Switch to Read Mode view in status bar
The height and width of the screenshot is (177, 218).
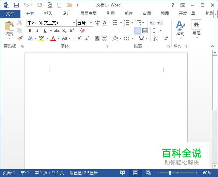[122, 173]
